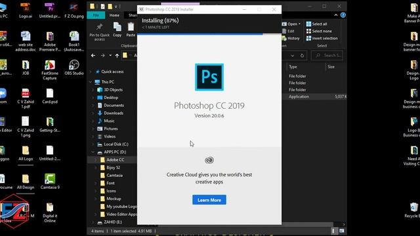Open address bar history dropdown
The image size is (420, 236).
coord(292,56)
